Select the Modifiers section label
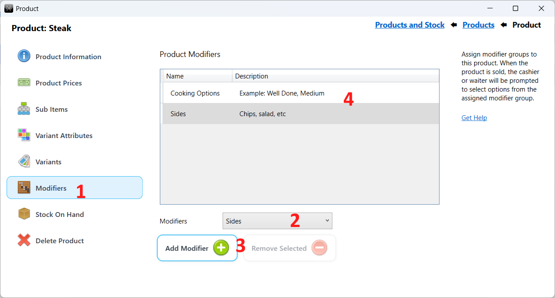This screenshot has height=298, width=555. coord(51,188)
